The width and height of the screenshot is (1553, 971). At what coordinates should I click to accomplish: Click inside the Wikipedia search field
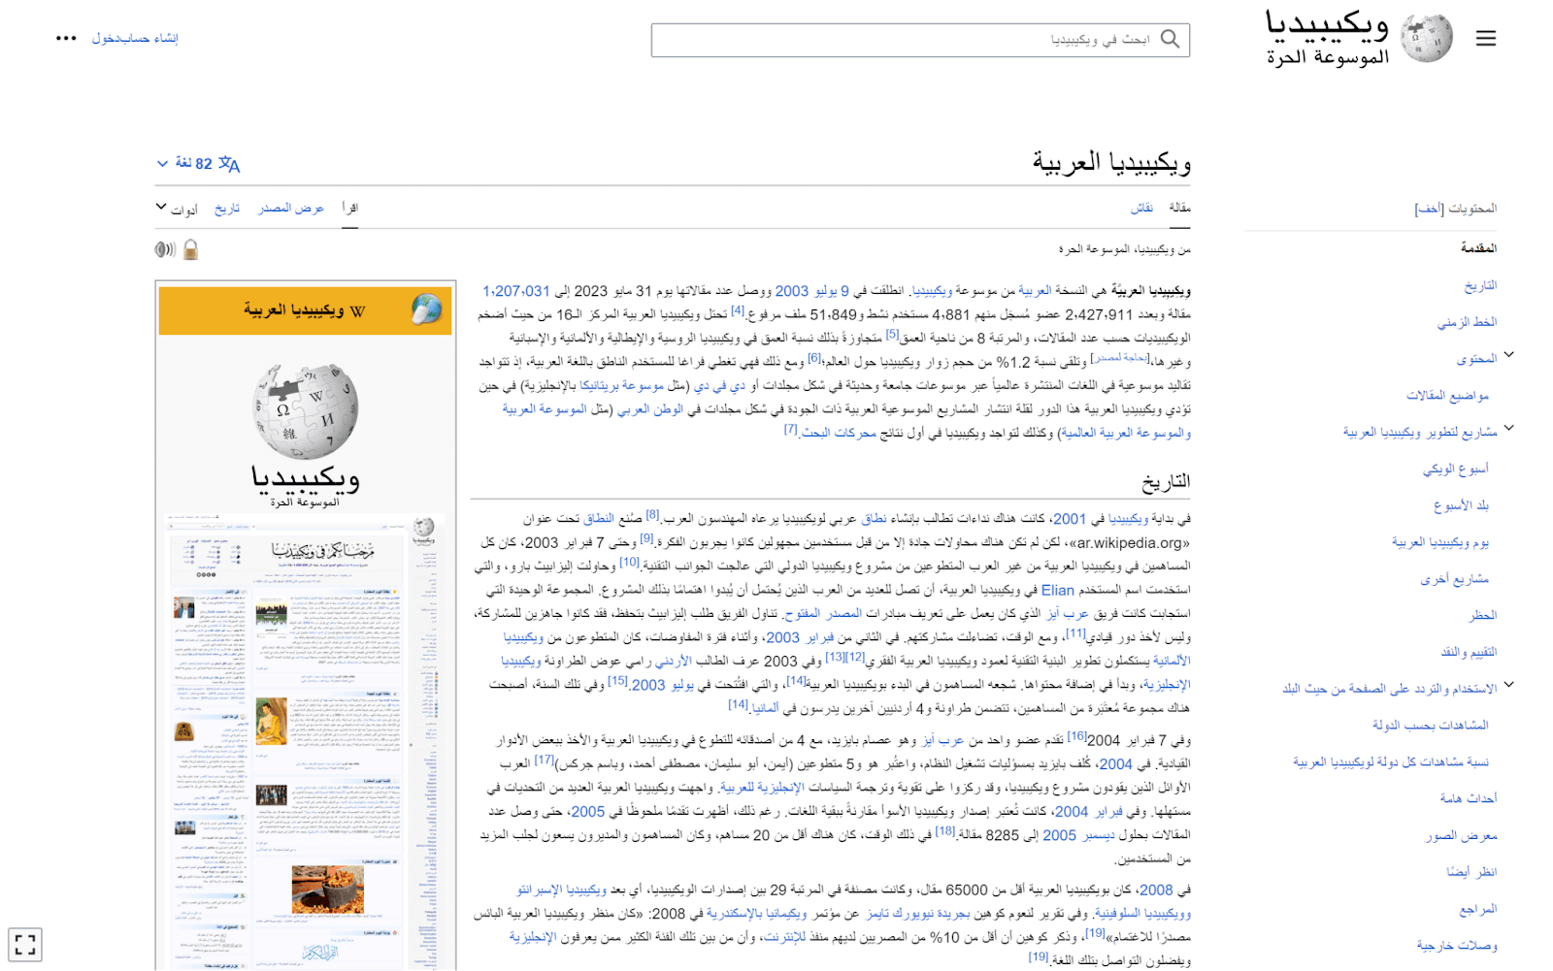[922, 39]
